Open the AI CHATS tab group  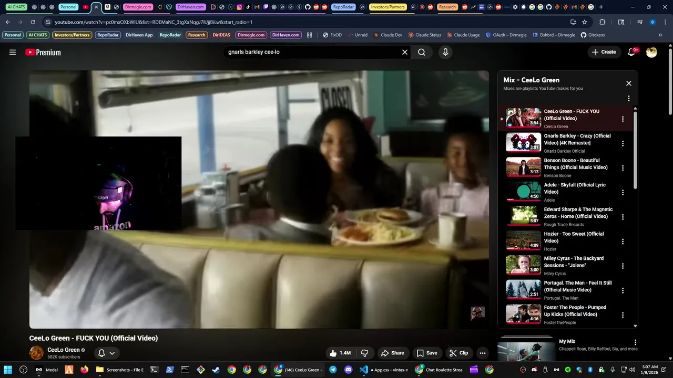pyautogui.click(x=16, y=7)
